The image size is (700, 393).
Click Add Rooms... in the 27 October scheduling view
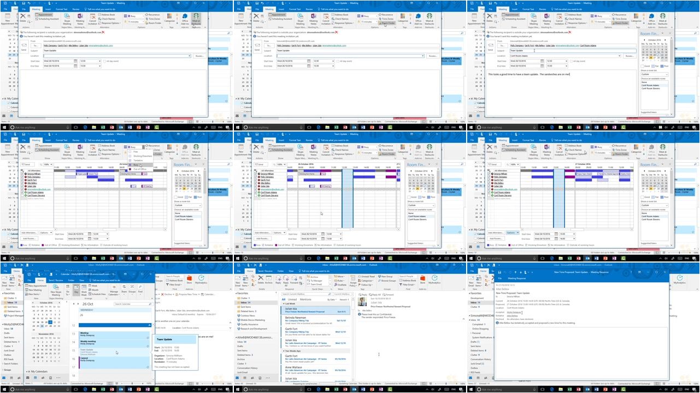(496, 239)
